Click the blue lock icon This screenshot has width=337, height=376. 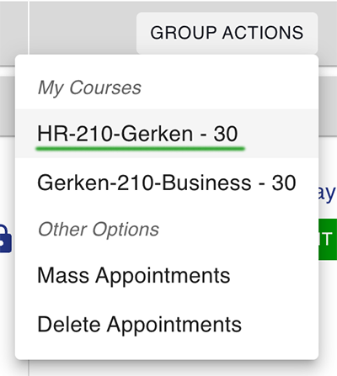(6, 239)
